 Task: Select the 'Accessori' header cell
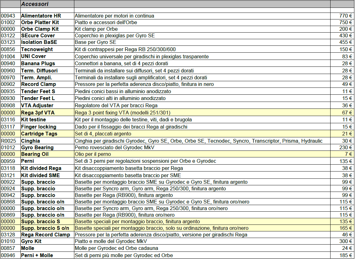click(x=47, y=4)
